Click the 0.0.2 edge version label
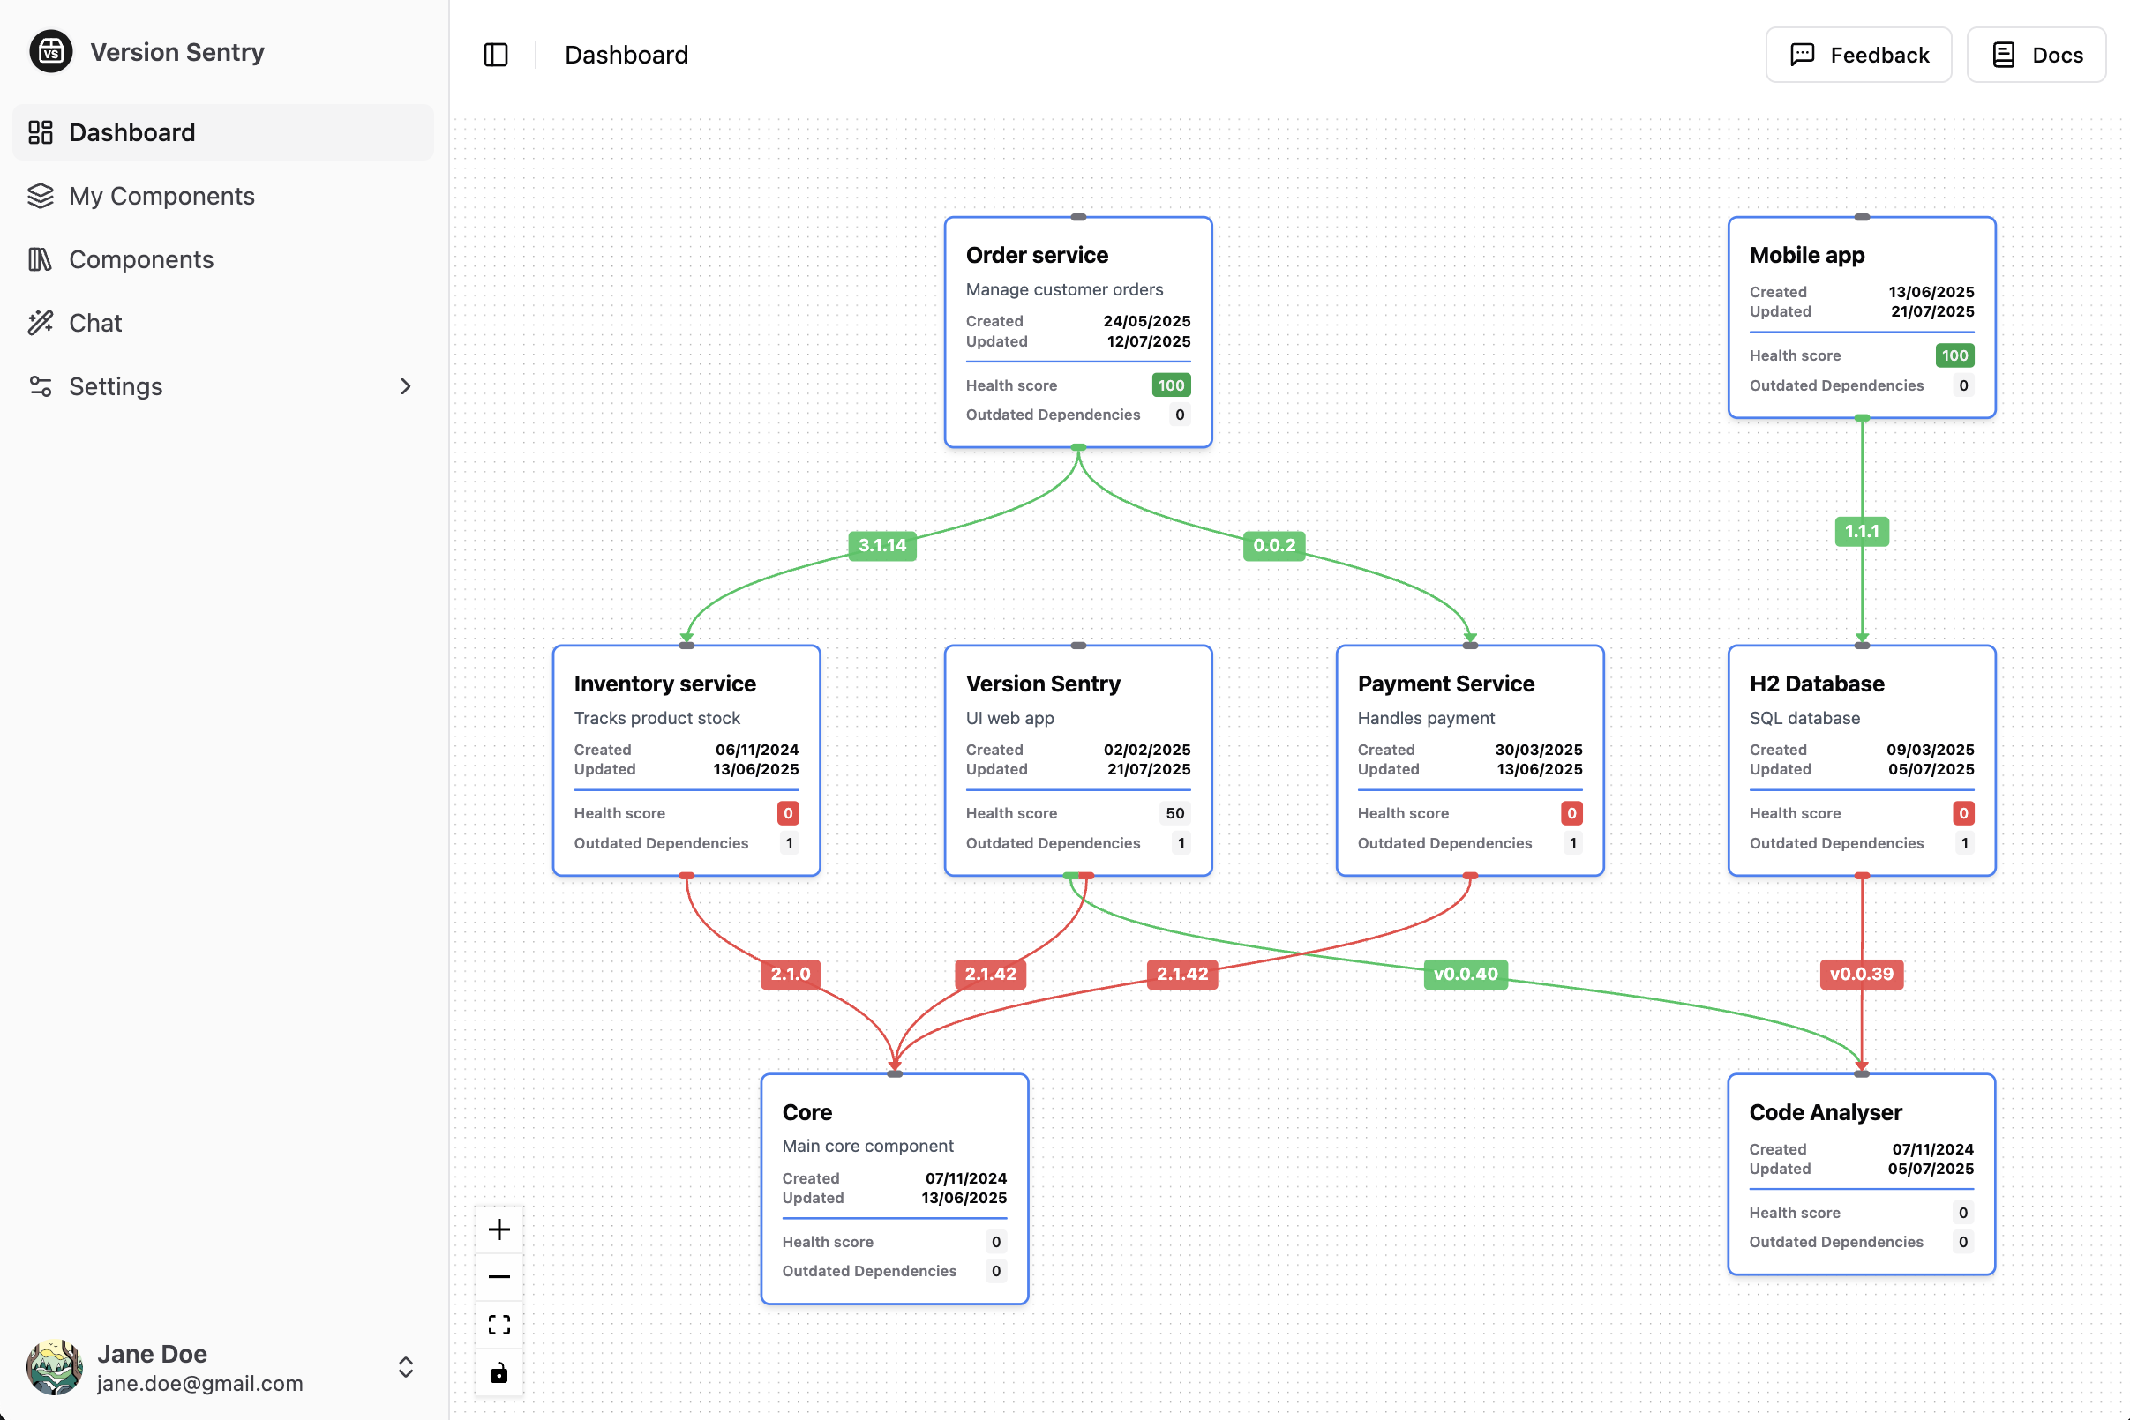 point(1274,545)
